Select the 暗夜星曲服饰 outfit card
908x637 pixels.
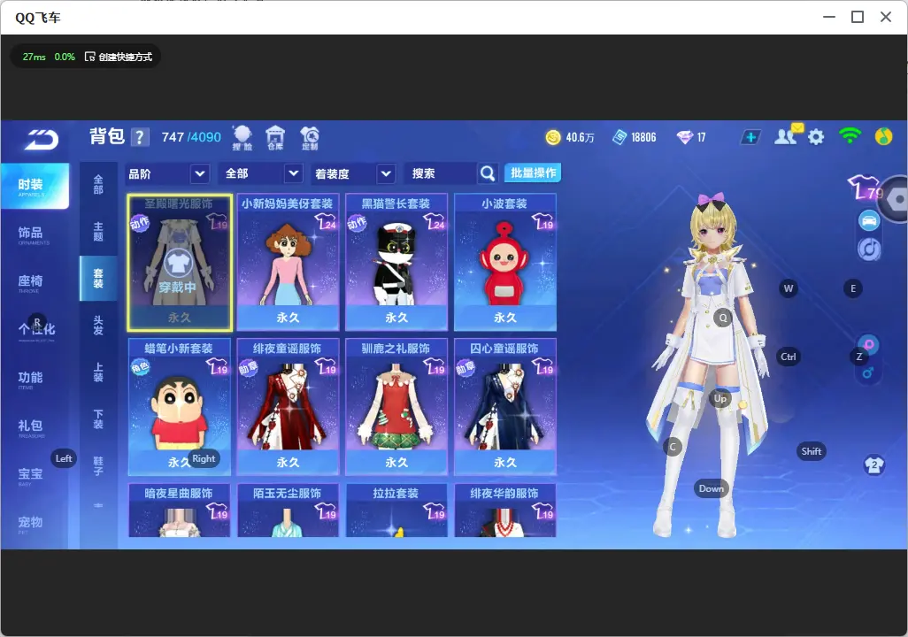click(180, 510)
